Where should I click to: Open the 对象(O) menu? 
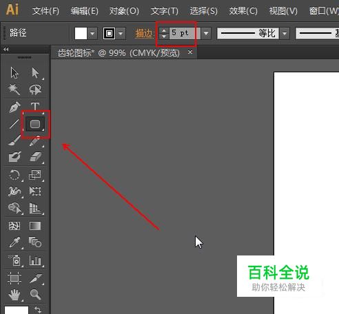coord(124,11)
